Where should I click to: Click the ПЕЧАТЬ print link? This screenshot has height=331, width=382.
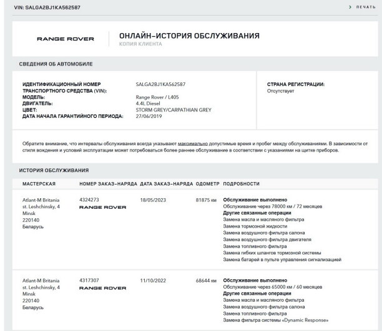(365, 6)
